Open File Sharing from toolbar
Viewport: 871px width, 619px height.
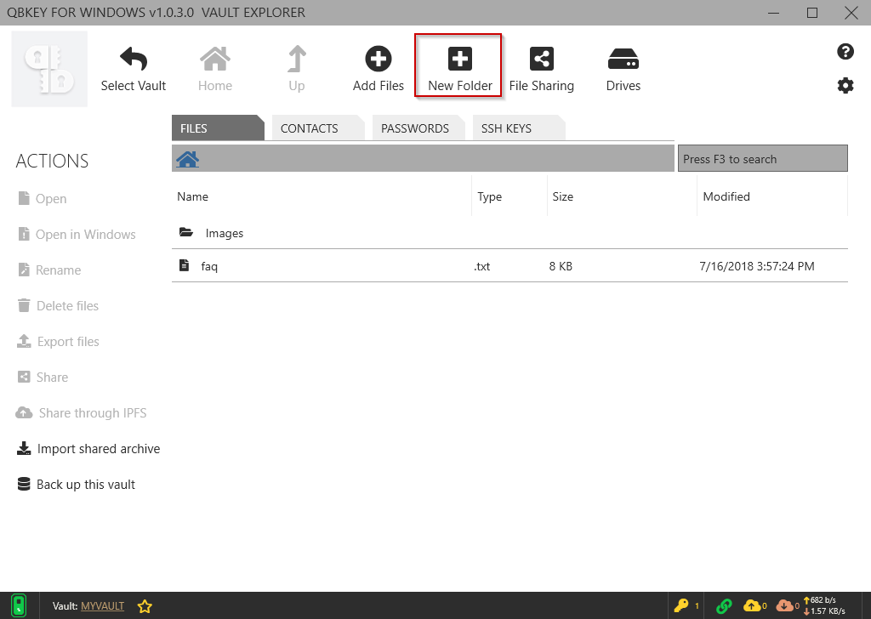(542, 69)
